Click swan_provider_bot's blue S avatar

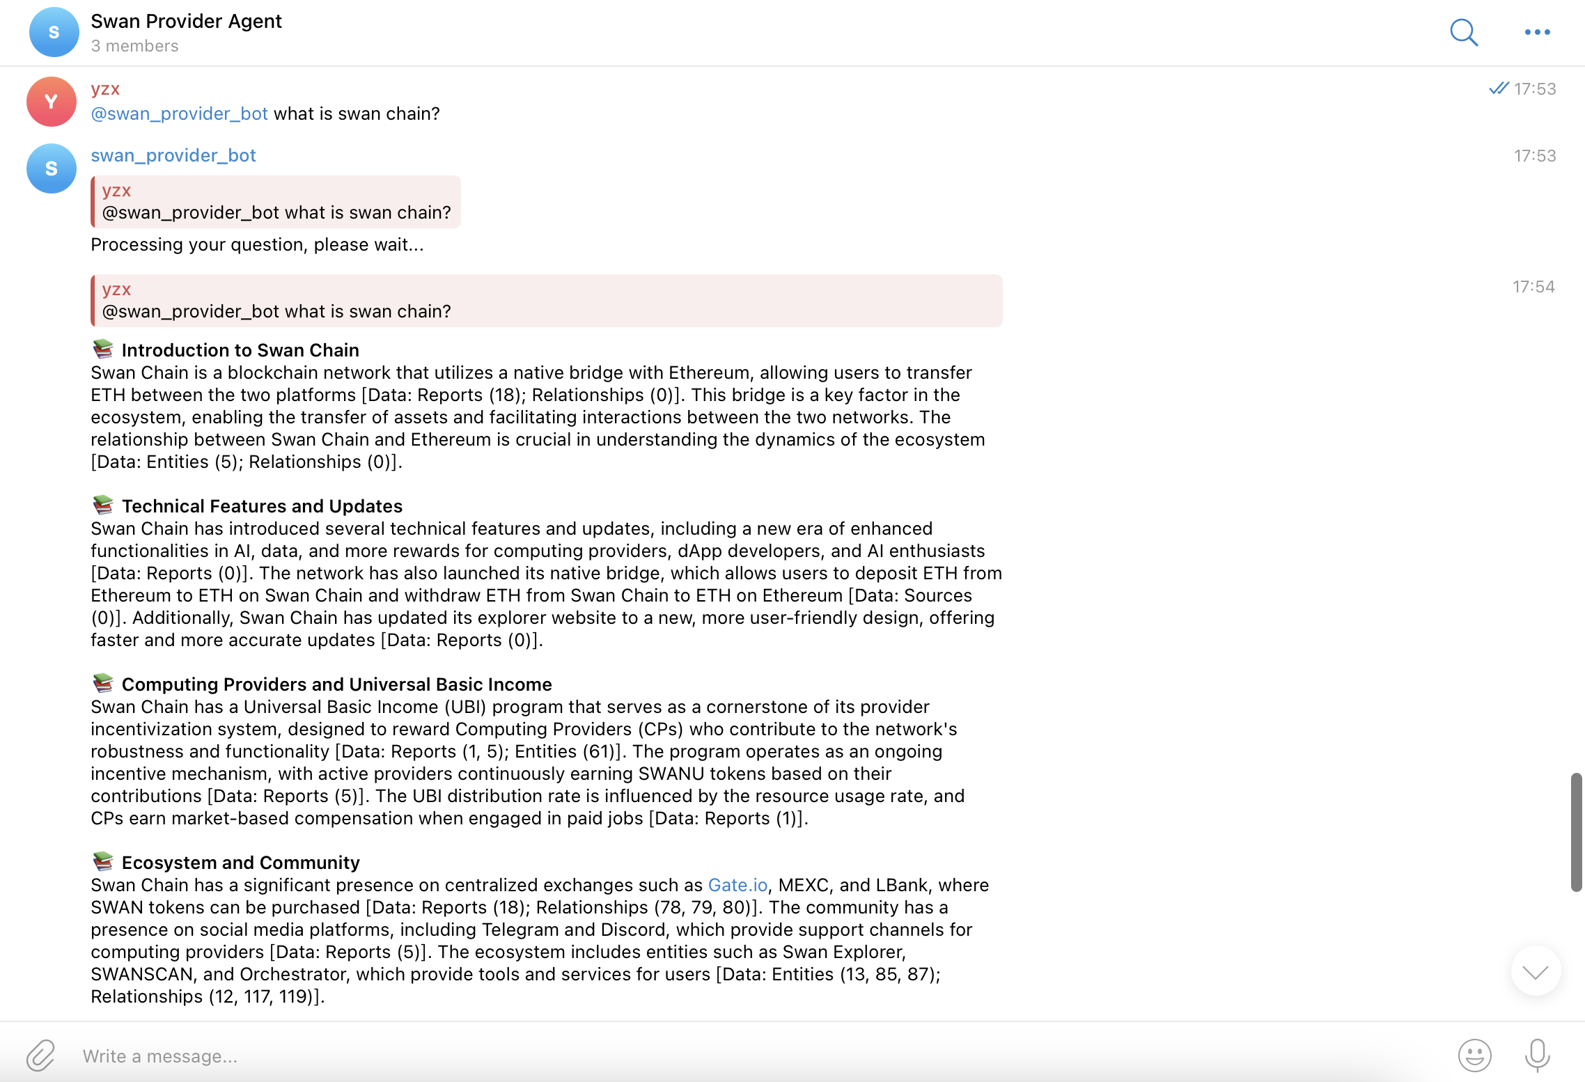click(x=51, y=168)
